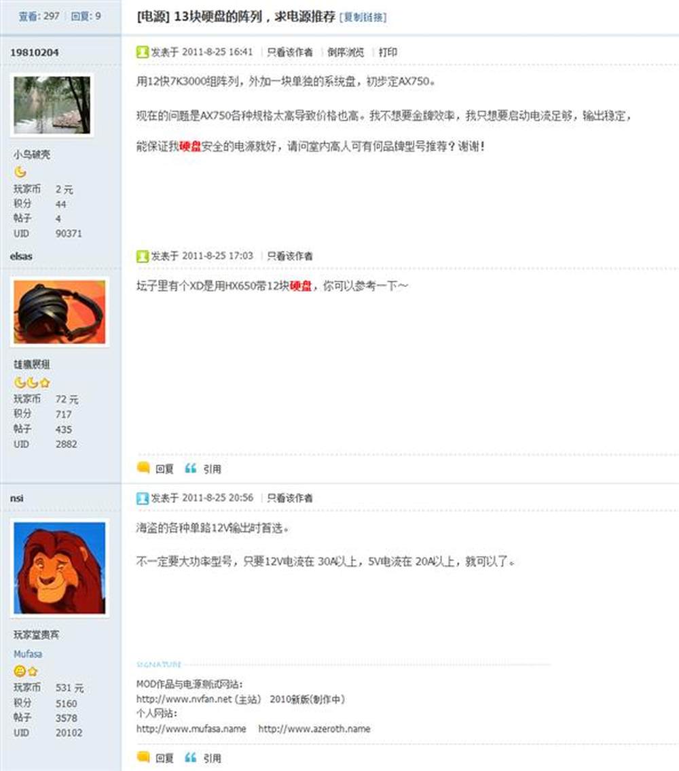Screen dimensions: 679x771
Task: Click quote marks icon under elsas's post
Action: click(x=191, y=468)
